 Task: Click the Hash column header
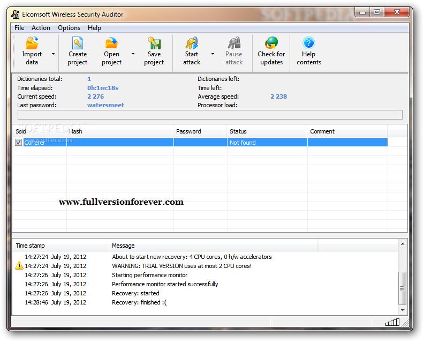pos(120,131)
